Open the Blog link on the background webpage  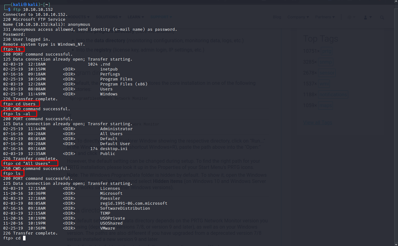tap(277, 17)
